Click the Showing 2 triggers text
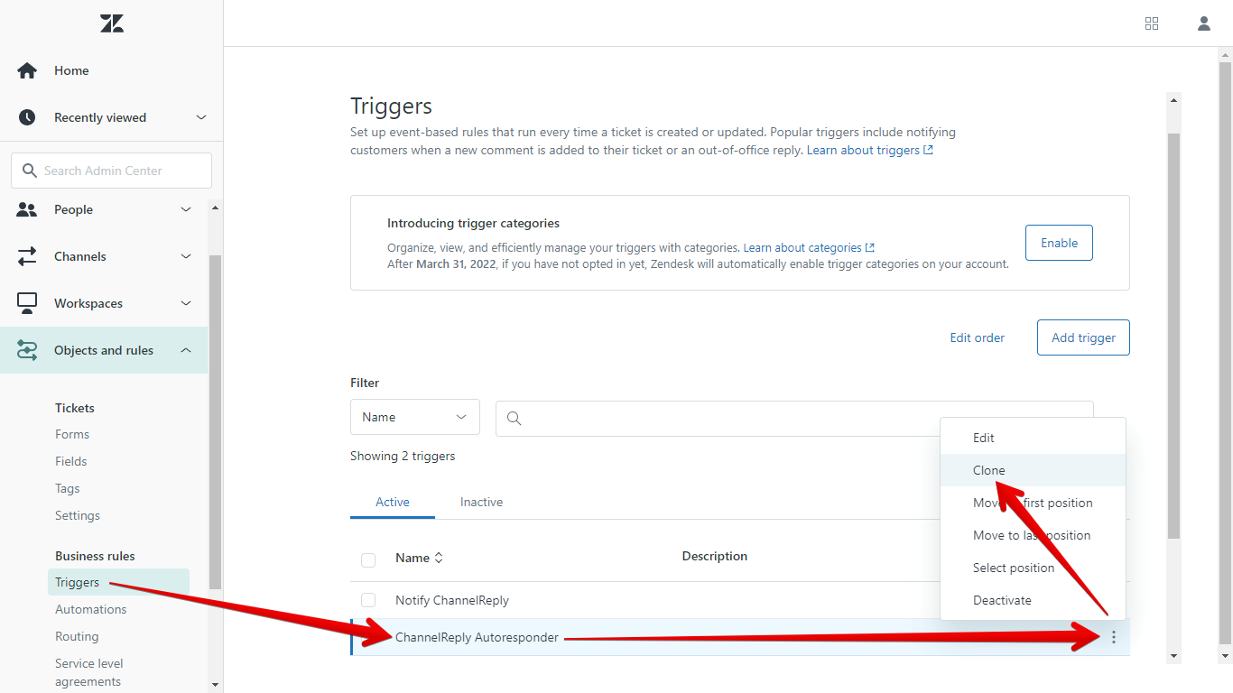Viewport: 1233px width, 693px height. [x=403, y=456]
